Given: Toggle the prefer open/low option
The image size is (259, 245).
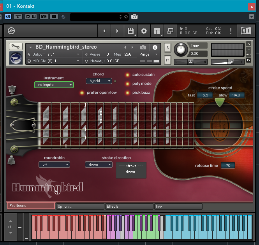Looking at the screenshot, I should coord(82,93).
